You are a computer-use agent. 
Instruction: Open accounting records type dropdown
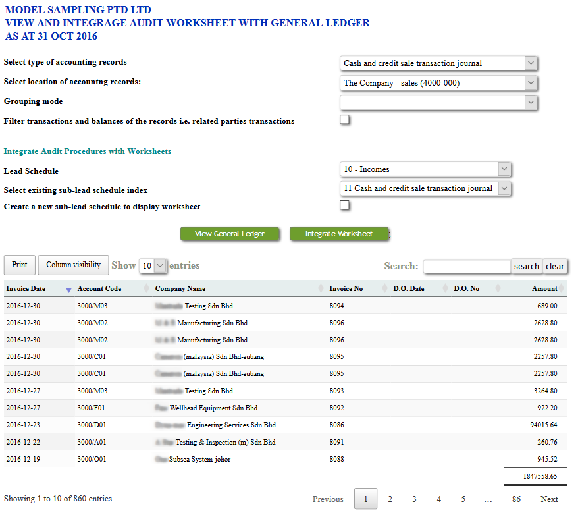439,63
